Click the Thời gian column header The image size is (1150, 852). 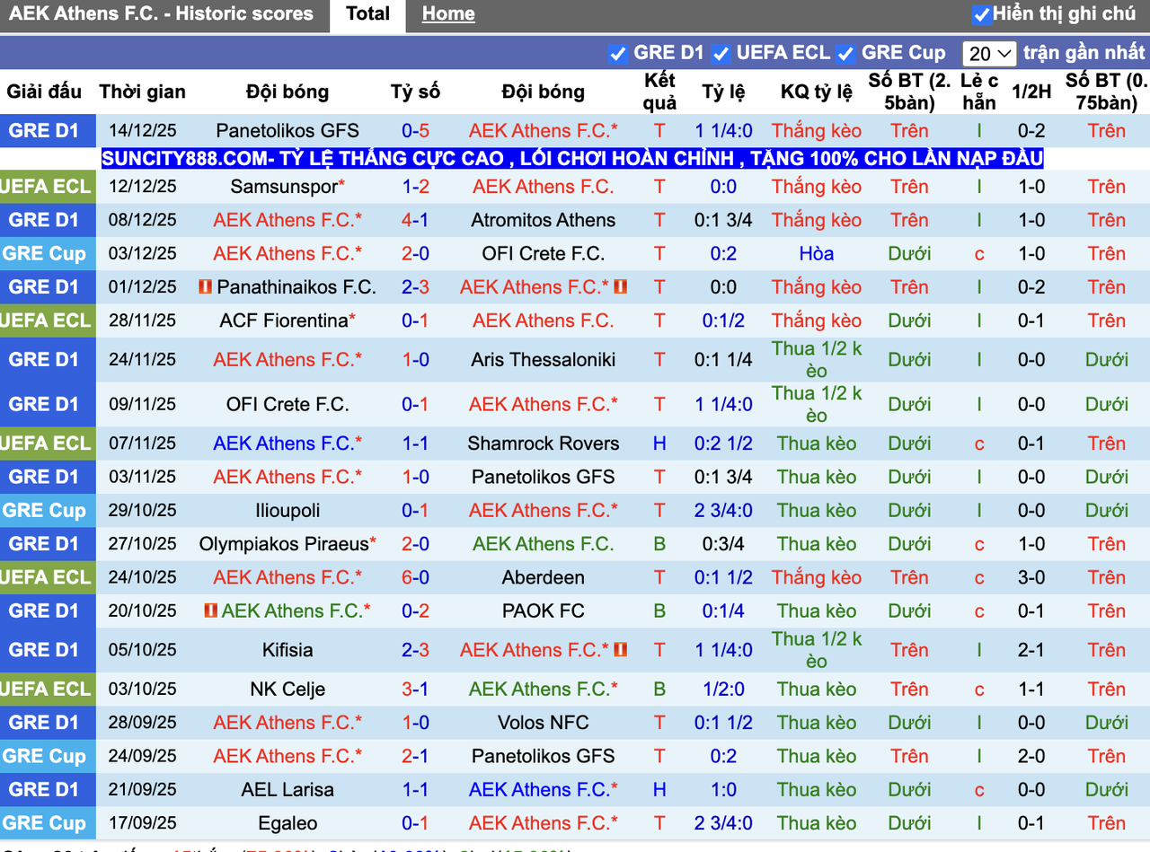point(142,92)
